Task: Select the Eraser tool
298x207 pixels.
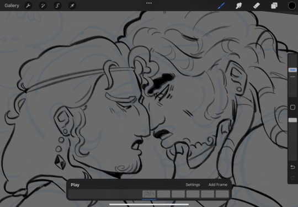Action: [x=257, y=6]
